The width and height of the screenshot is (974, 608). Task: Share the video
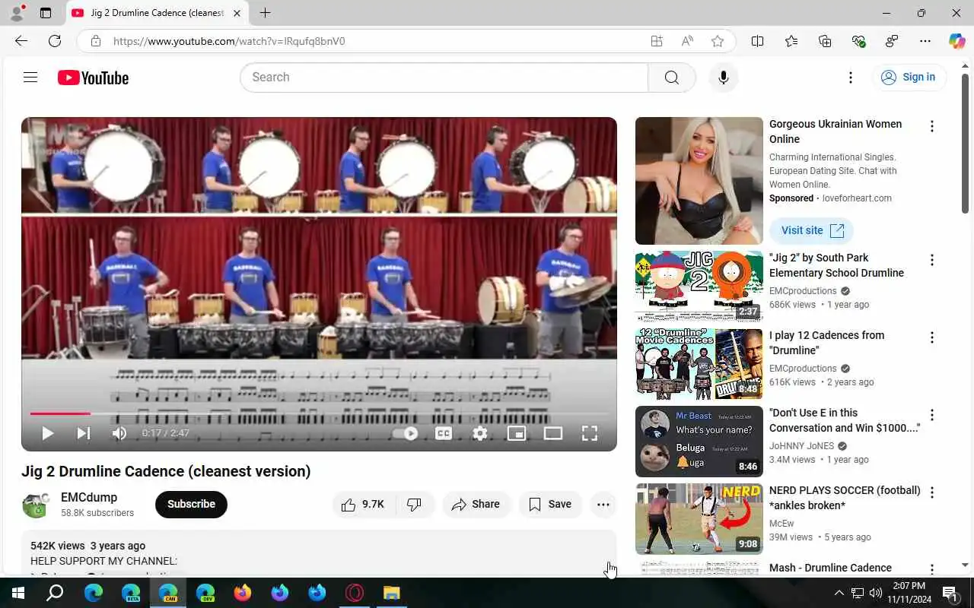[x=476, y=505]
